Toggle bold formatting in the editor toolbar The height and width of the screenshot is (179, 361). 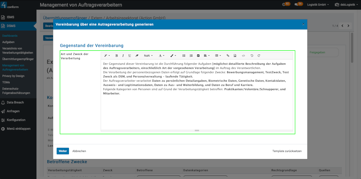coord(117,56)
